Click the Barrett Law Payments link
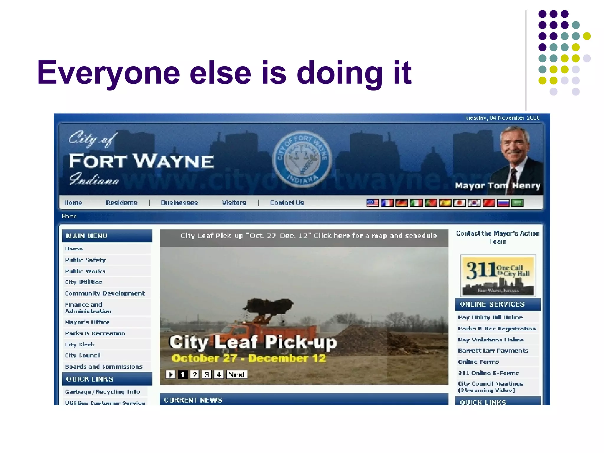Viewport: 604px width, 453px height. pyautogui.click(x=493, y=351)
